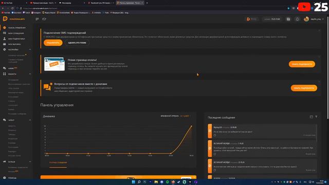Screen dimensions: 329x185
Task: Open Firefox from the taskbar
Action: pos(173,182)
